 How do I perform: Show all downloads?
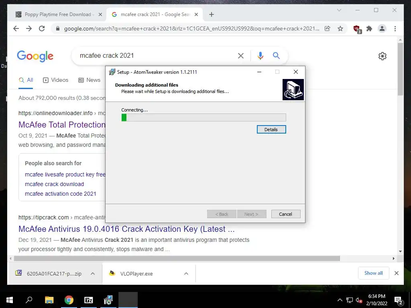tap(374, 273)
